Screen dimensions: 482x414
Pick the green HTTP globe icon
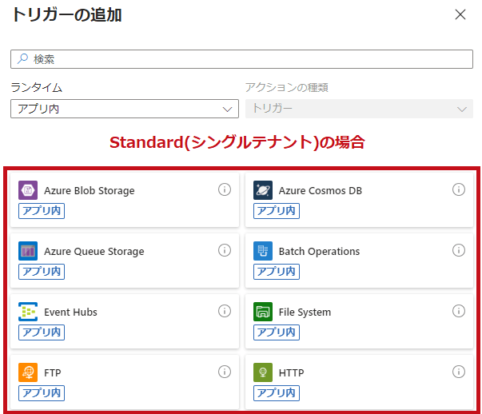[x=263, y=372]
